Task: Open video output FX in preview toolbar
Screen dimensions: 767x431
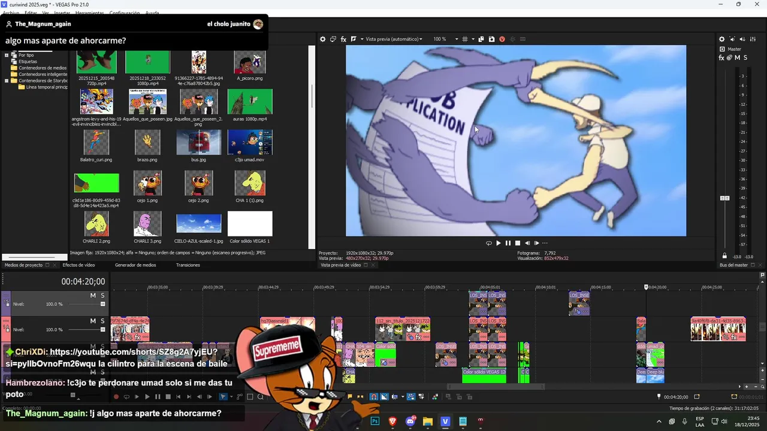Action: coord(344,39)
